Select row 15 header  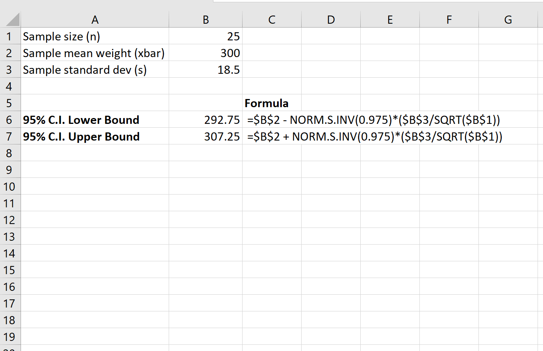point(10,270)
